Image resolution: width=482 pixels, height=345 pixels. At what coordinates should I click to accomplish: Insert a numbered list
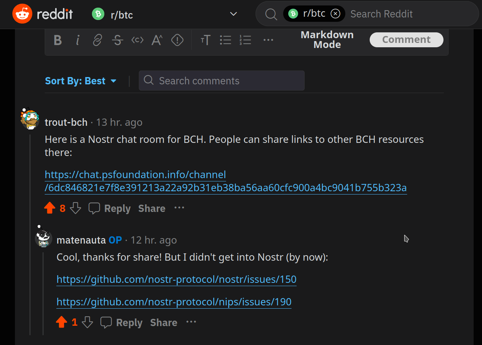[245, 40]
